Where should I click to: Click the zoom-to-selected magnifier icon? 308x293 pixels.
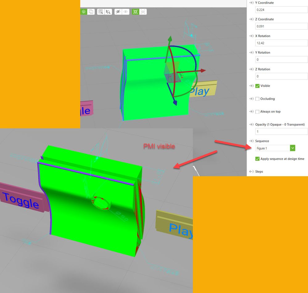coord(108,12)
